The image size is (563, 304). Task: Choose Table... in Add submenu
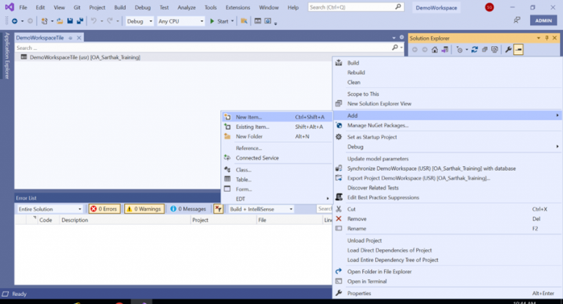[276, 179]
